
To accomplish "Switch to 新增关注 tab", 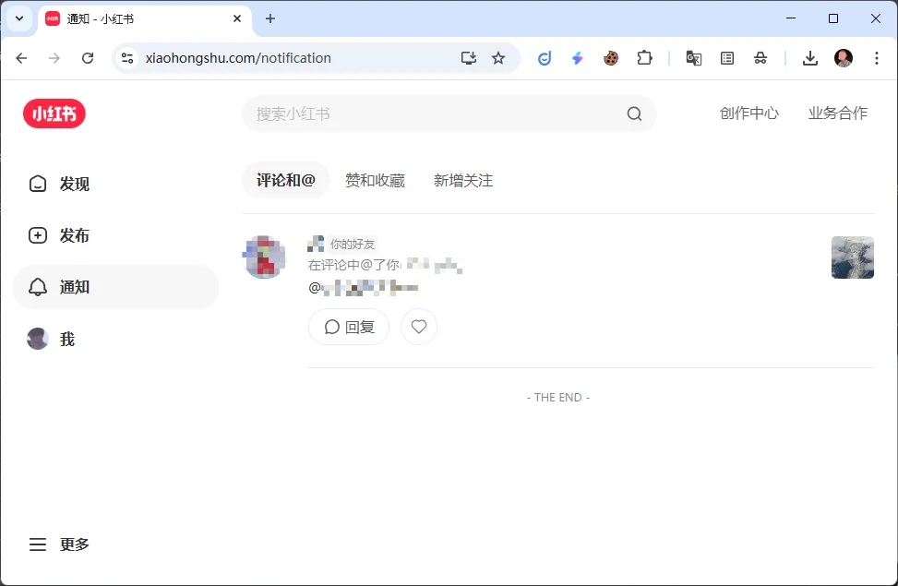I will pyautogui.click(x=463, y=181).
